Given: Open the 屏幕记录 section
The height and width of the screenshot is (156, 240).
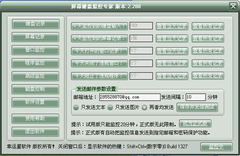Looking at the screenshot, I should click(35, 37).
